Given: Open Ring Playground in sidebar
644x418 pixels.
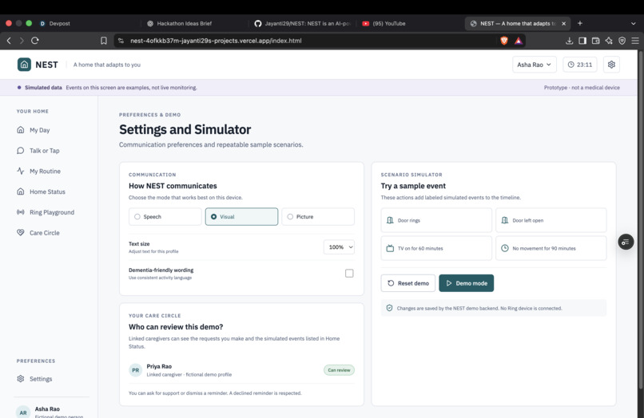Looking at the screenshot, I should pos(52,212).
